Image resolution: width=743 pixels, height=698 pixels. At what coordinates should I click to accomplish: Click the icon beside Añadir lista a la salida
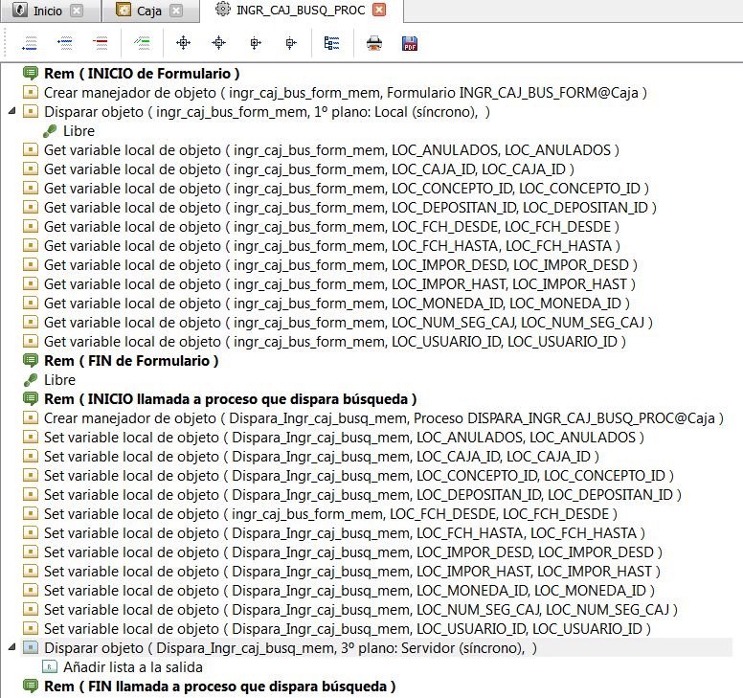(50, 666)
